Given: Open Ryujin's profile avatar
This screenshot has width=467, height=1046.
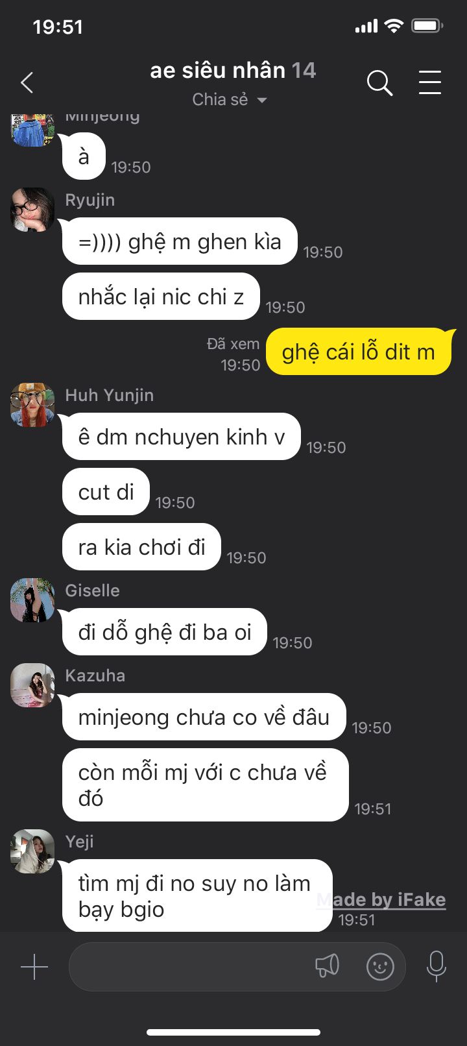Looking at the screenshot, I should point(32,210).
